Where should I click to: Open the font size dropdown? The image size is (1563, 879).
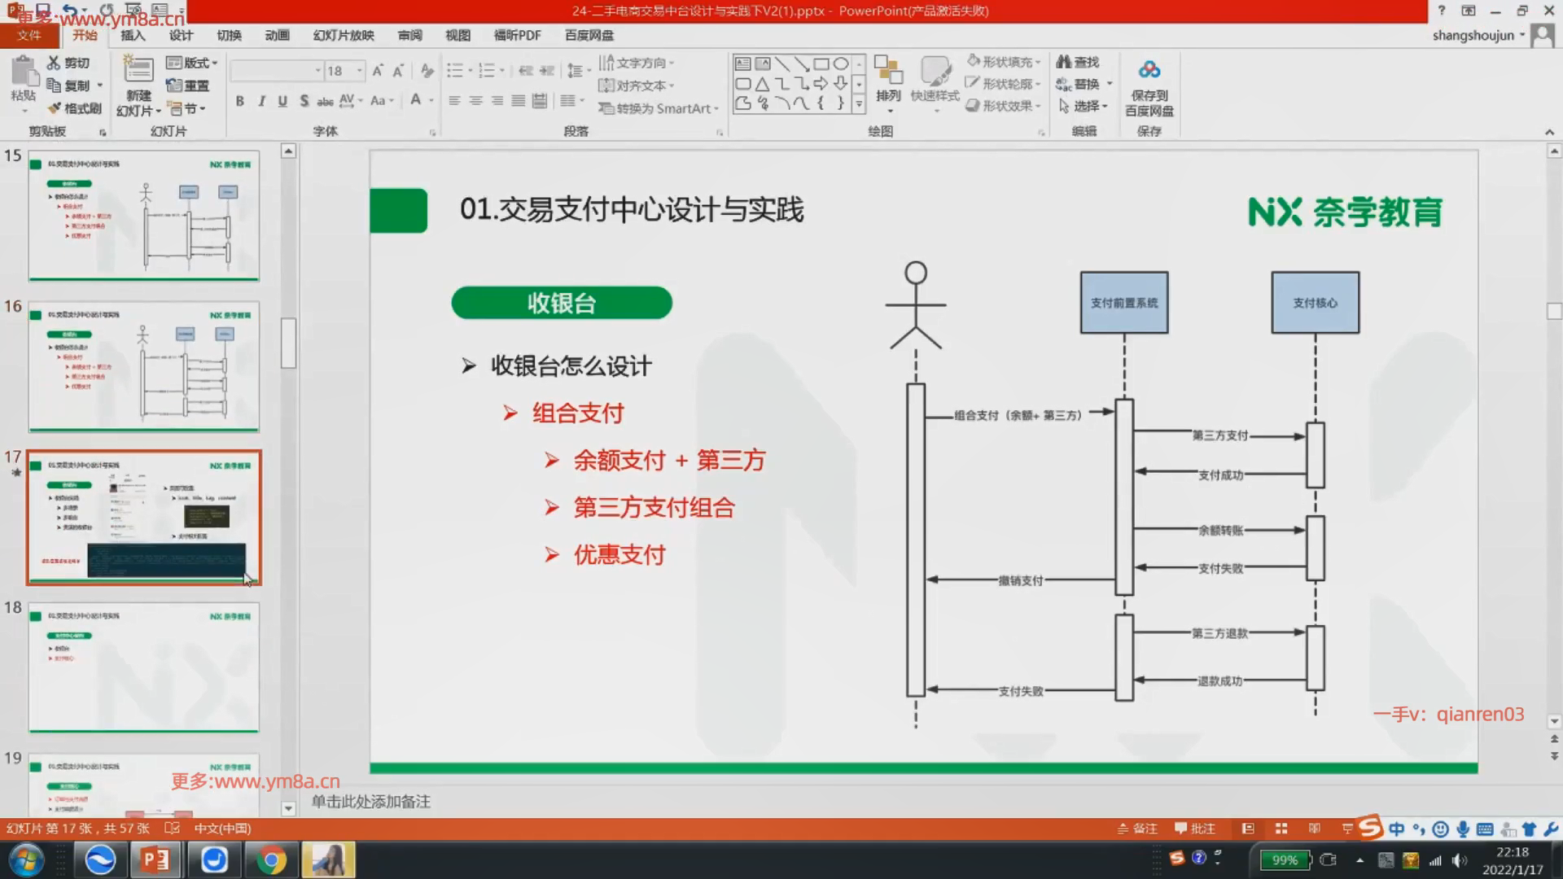(359, 71)
